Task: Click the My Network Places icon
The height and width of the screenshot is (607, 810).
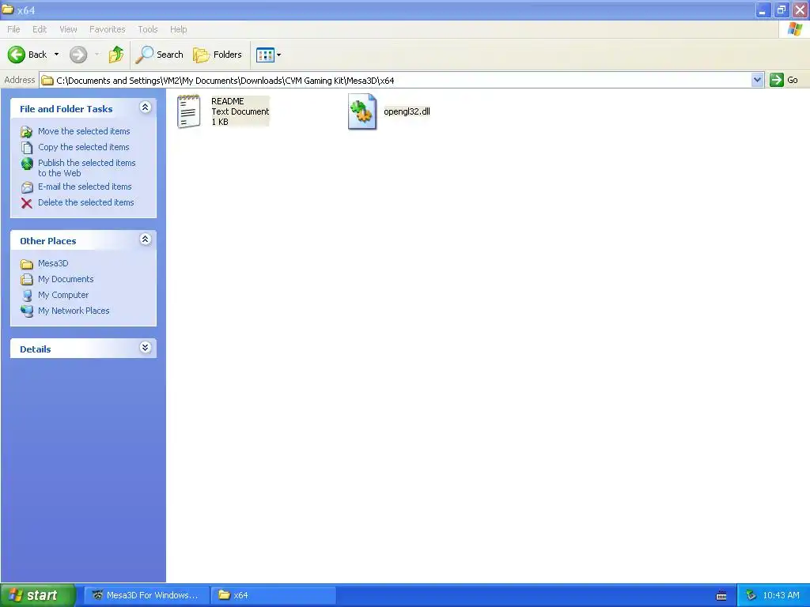Action: point(27,311)
